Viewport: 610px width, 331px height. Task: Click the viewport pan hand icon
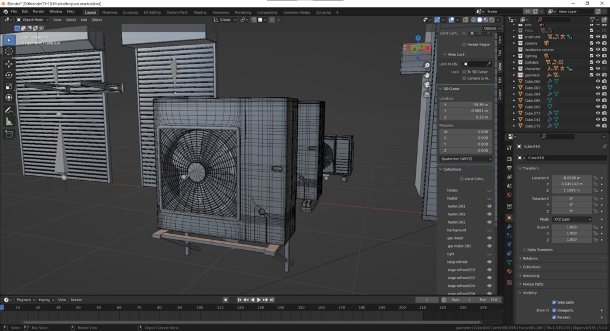(427, 75)
